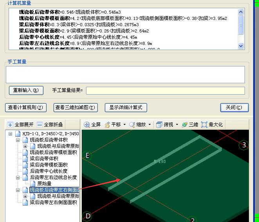Switch to 三维 3D view
This screenshot has height=222, width=259.
point(190,125)
